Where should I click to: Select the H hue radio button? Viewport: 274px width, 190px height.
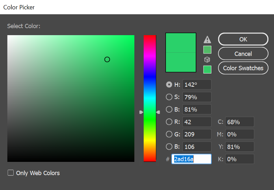(169, 84)
